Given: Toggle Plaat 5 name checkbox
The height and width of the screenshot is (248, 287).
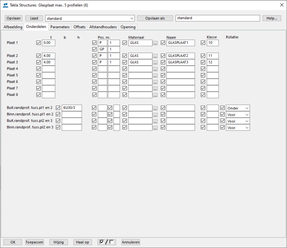Looking at the screenshot, I should pos(163,75).
